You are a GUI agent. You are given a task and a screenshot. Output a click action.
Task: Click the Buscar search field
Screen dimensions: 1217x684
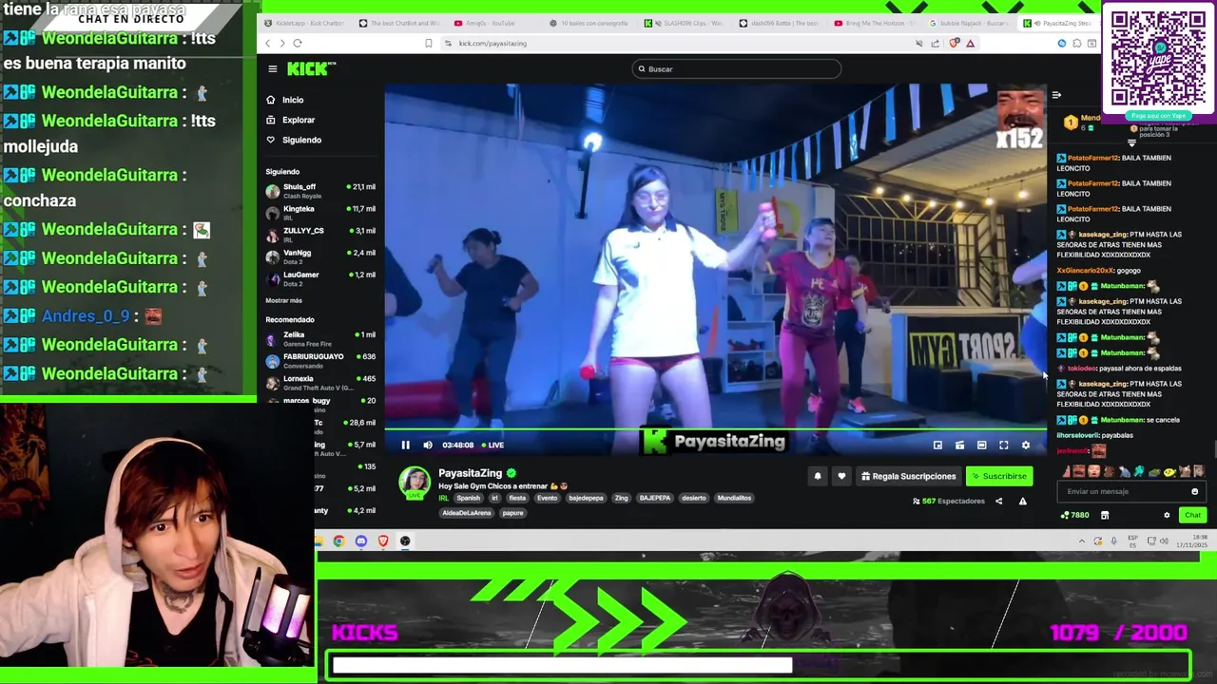coord(737,68)
